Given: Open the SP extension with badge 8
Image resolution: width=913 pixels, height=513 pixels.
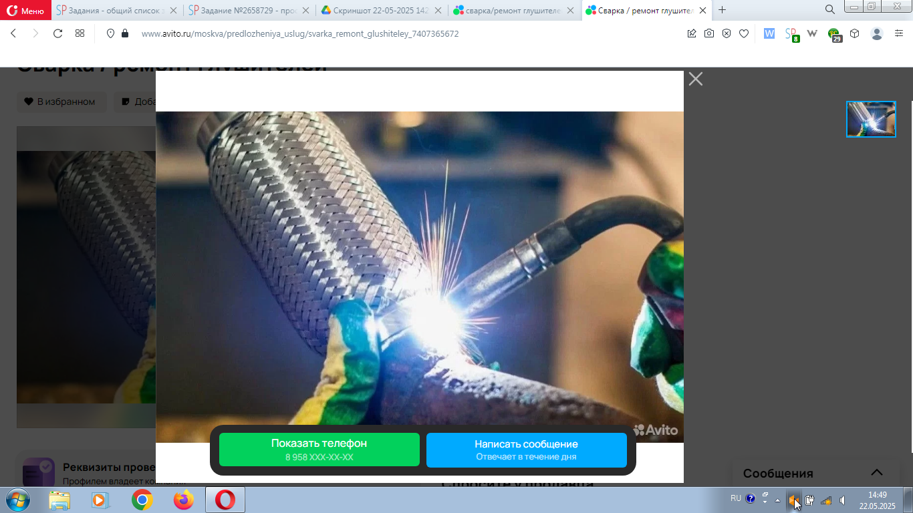Looking at the screenshot, I should (x=791, y=34).
